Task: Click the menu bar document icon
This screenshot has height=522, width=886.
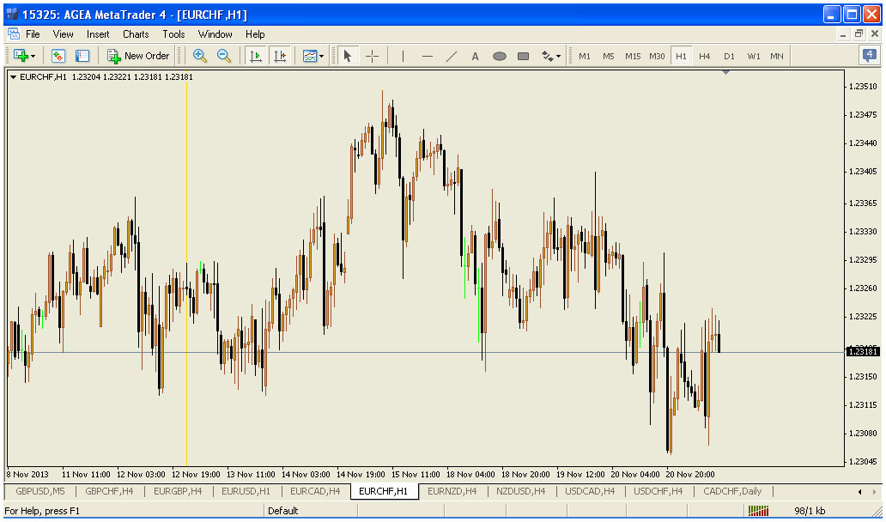Action: coord(13,33)
